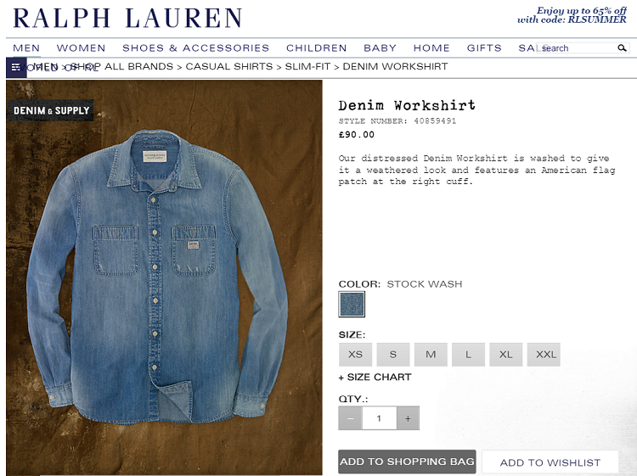
Task: Open the Children menu
Action: click(317, 48)
